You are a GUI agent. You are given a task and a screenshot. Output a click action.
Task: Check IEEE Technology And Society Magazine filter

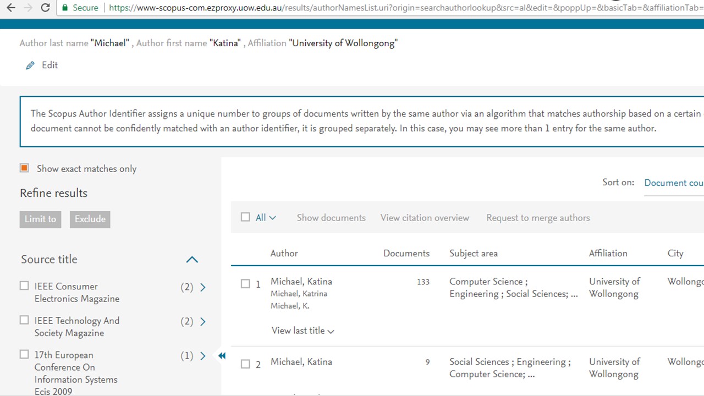coord(24,320)
